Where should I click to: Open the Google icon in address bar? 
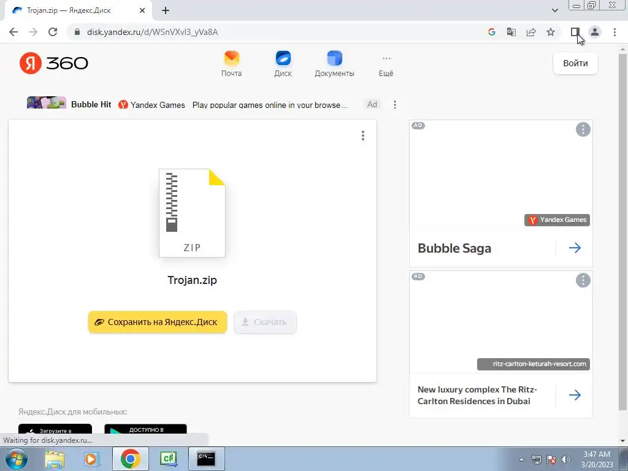491,32
